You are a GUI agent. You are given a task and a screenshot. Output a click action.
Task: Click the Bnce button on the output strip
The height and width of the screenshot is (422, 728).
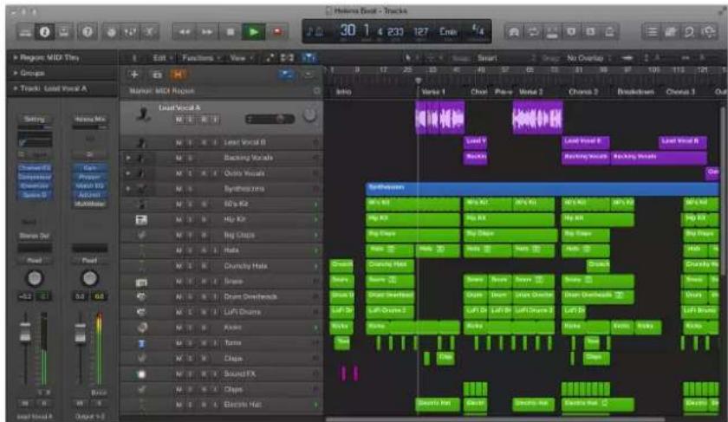[98, 393]
